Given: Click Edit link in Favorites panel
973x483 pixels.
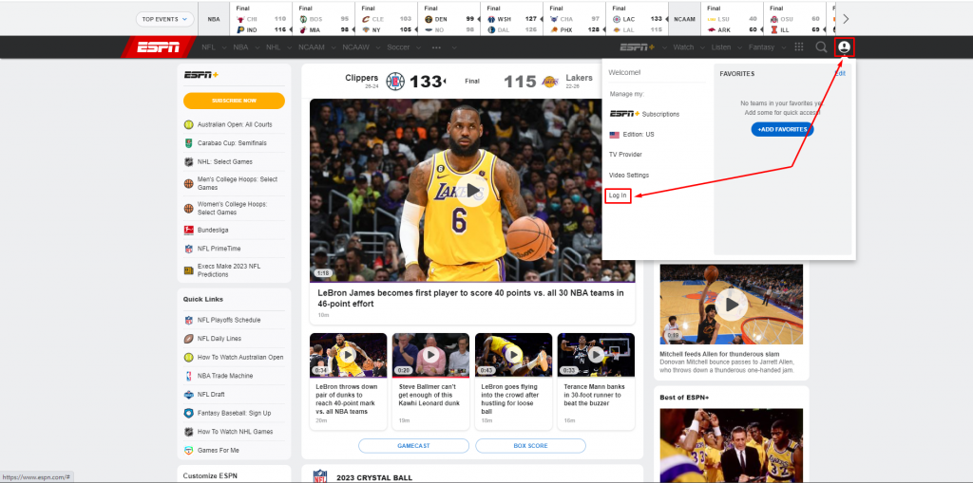Looking at the screenshot, I should point(840,73).
